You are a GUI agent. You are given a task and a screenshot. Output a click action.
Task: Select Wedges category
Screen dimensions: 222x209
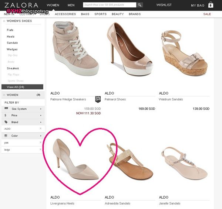[12, 49]
